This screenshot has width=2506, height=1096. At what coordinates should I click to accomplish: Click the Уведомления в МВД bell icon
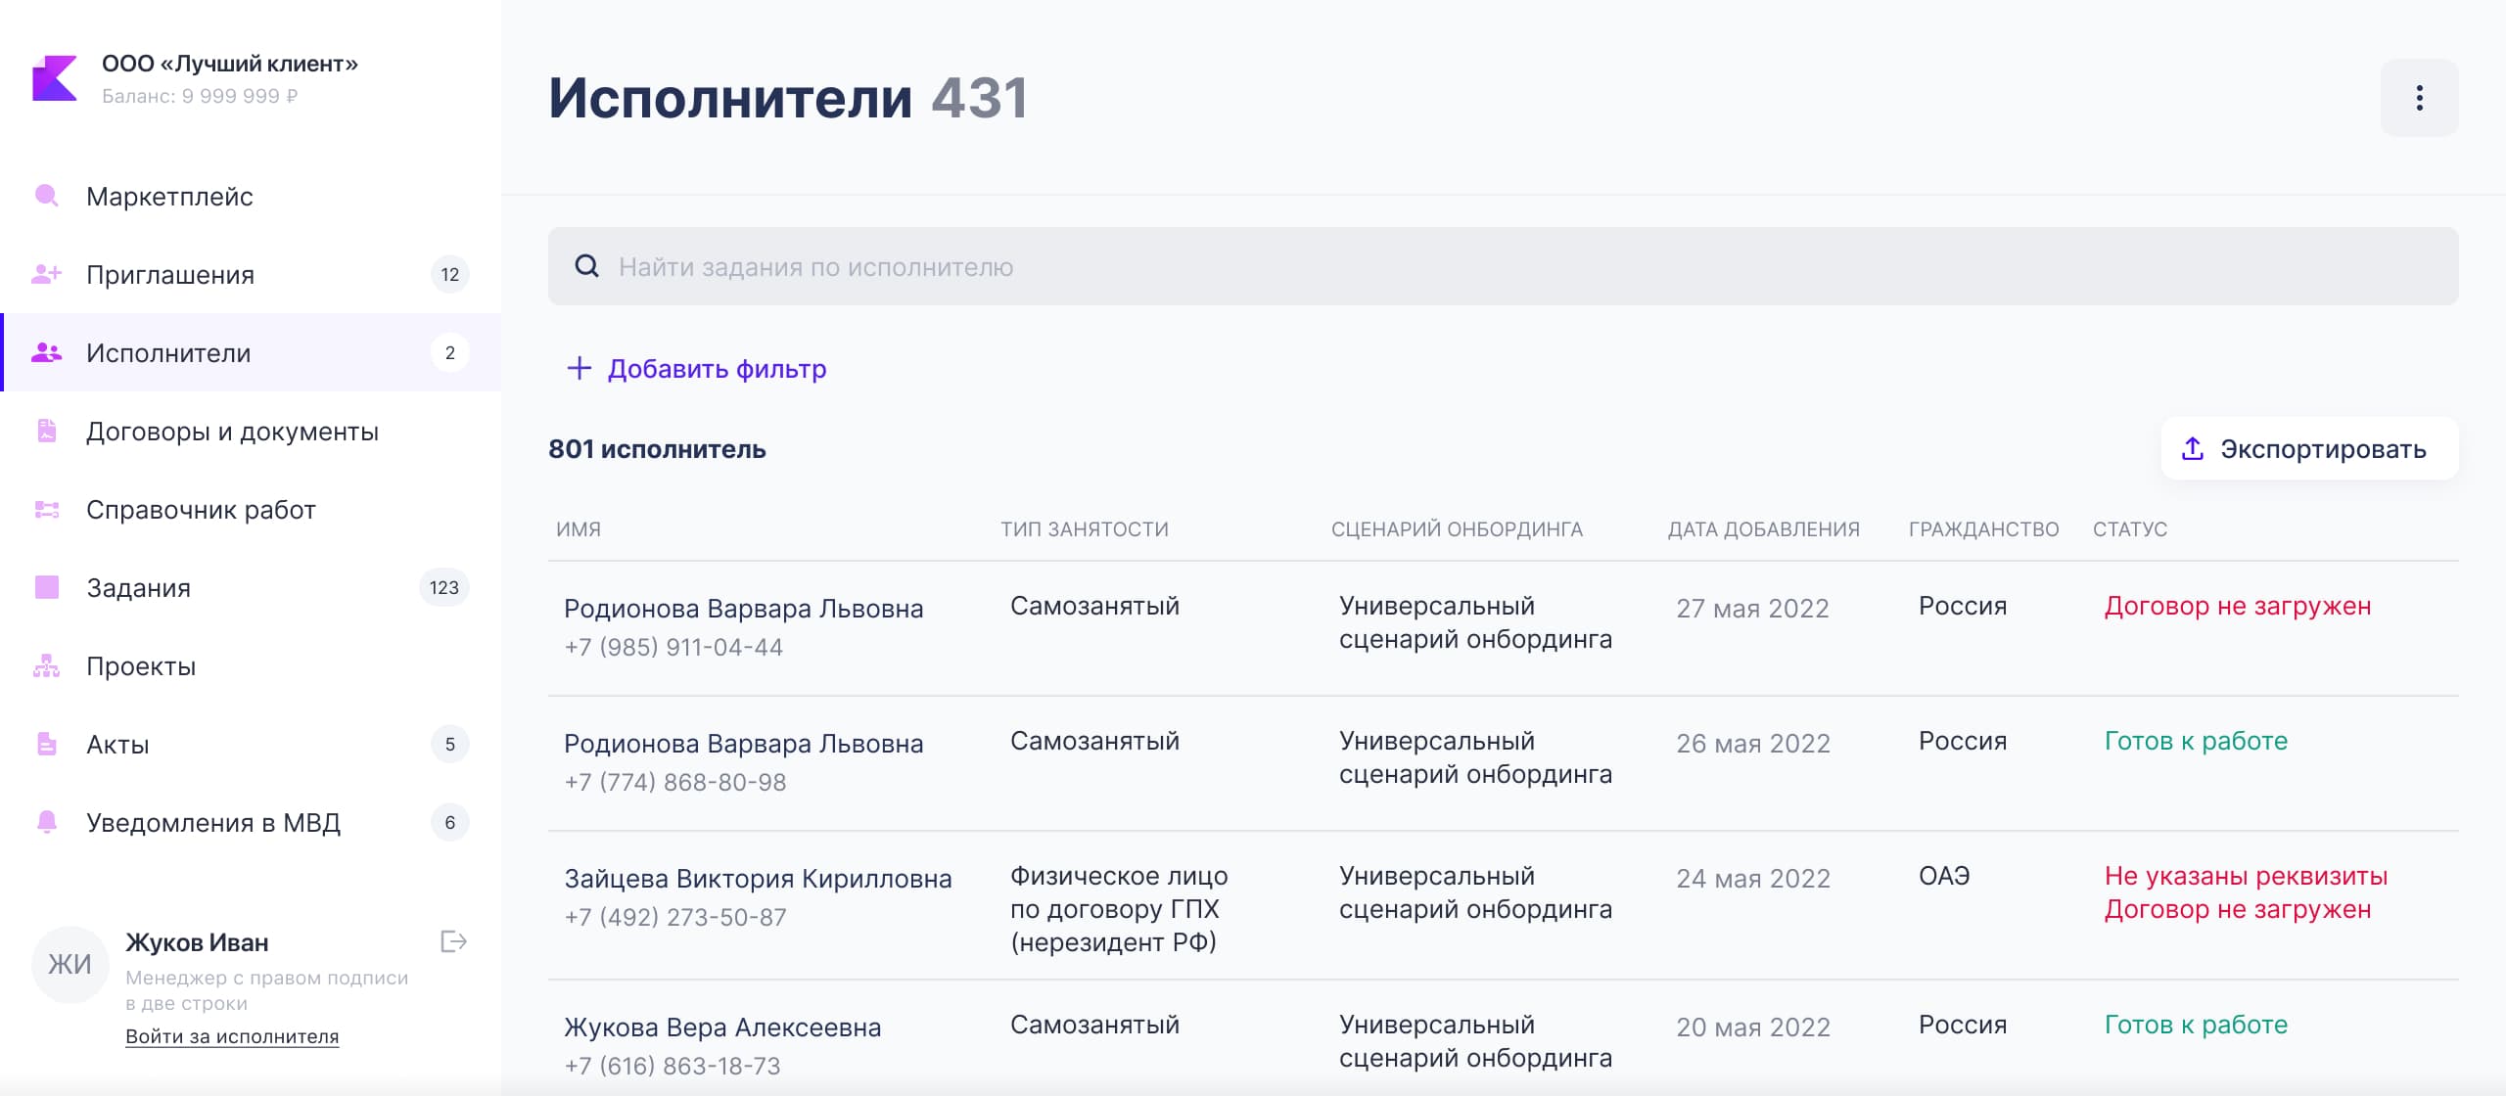tap(46, 822)
